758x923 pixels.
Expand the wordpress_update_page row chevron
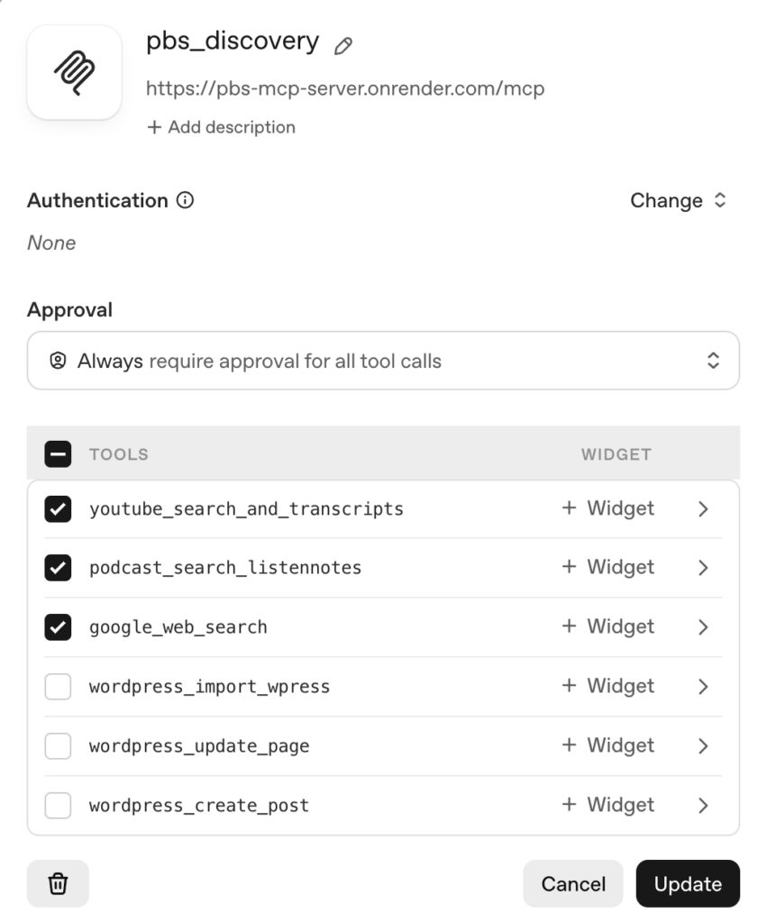(x=703, y=746)
